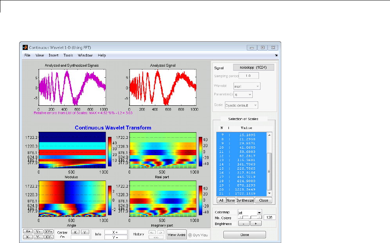Select the Dyn Visu radio button

(190, 235)
